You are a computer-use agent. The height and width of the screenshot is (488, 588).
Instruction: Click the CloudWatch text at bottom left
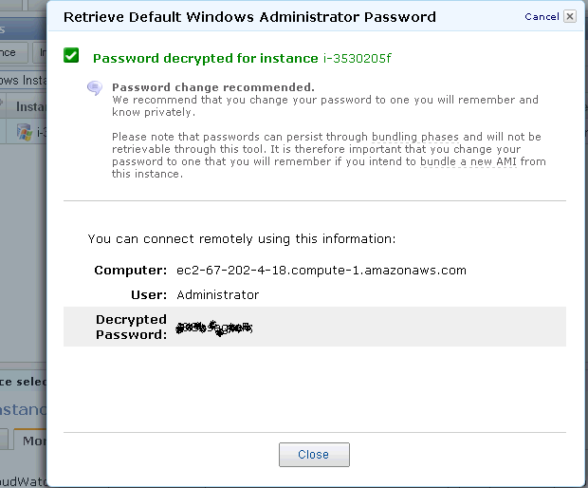pyautogui.click(x=23, y=480)
